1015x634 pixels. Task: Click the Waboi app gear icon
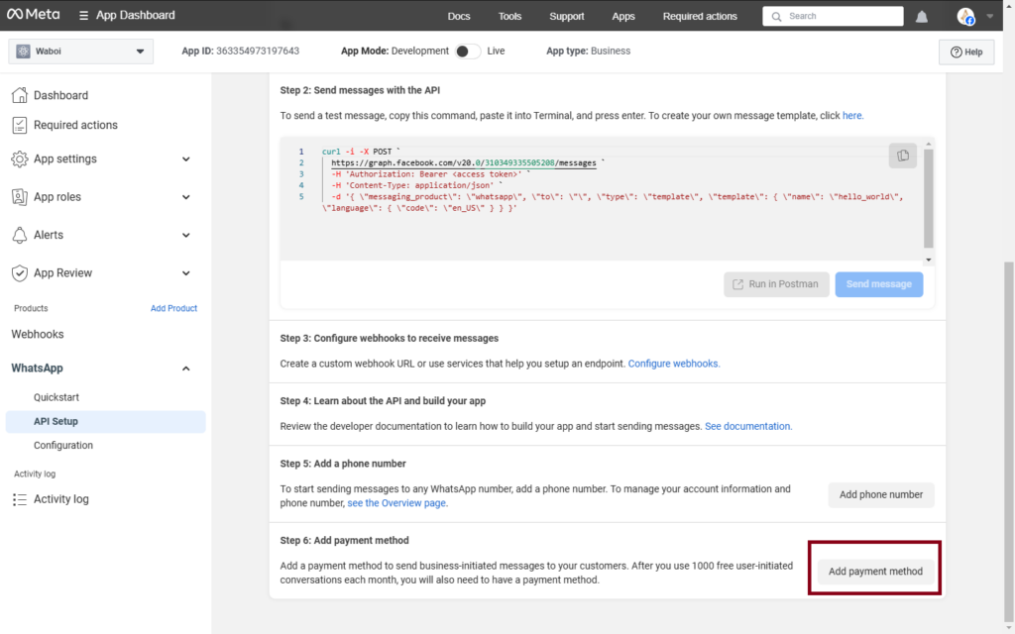24,52
